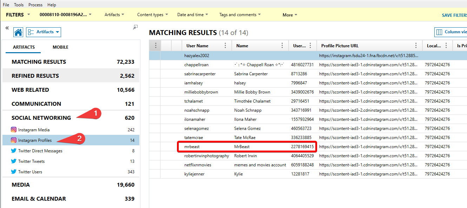Click the memes and movies account name cell
The width and height of the screenshot is (467, 208).
coord(260,165)
